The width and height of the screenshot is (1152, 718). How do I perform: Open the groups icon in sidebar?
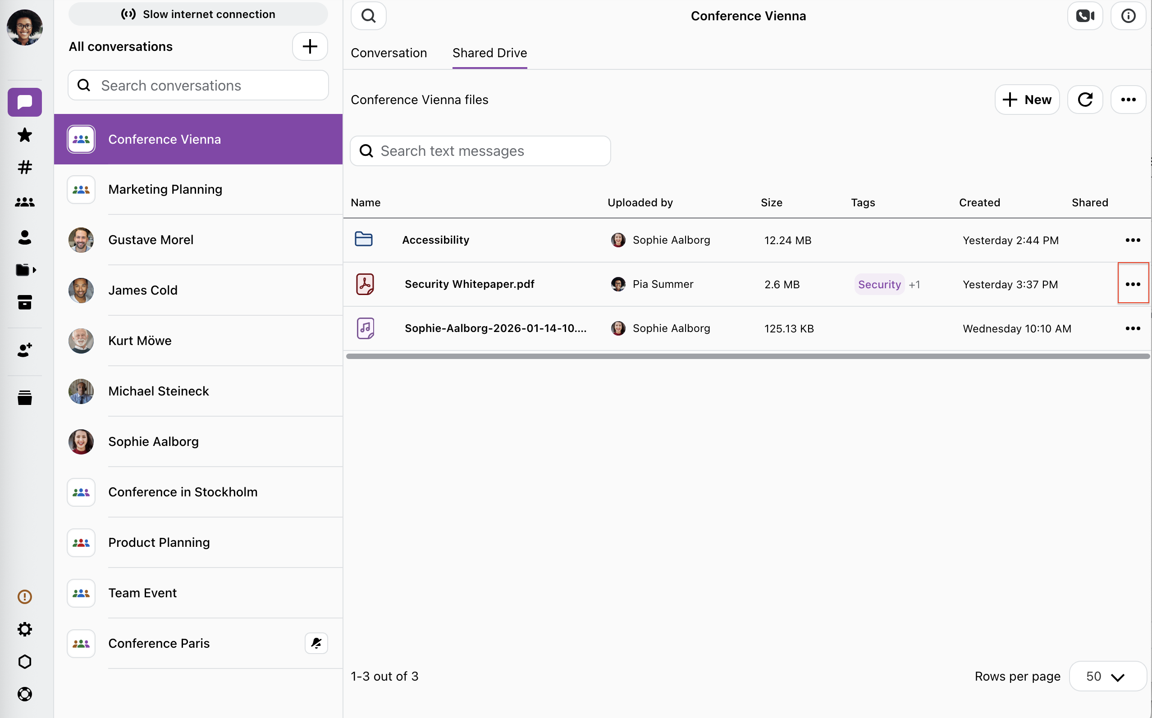point(25,202)
